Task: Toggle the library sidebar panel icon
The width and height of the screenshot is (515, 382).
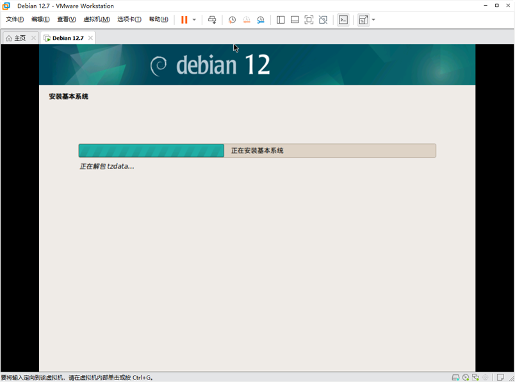Action: (x=281, y=20)
